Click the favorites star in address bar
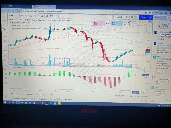This screenshot has width=171, height=128. pos(150,13)
